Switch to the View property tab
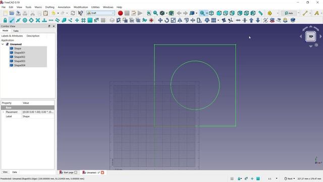Screen dimensions: 323x182 tap(5, 172)
